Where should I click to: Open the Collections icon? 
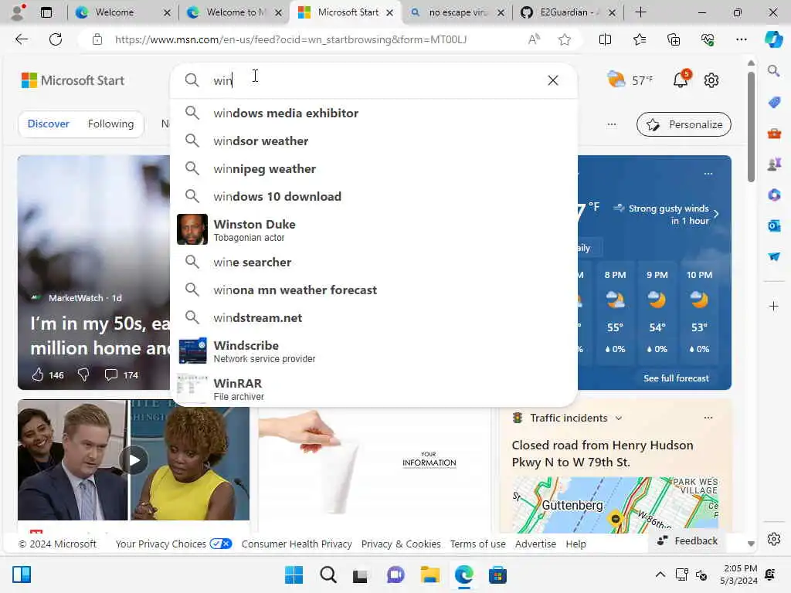(674, 39)
